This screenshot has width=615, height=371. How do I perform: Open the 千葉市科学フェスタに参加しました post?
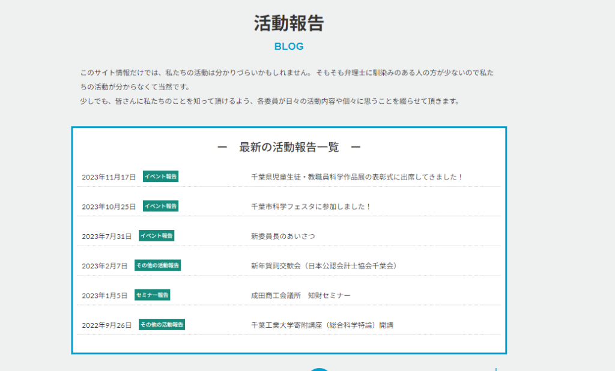[x=311, y=207]
